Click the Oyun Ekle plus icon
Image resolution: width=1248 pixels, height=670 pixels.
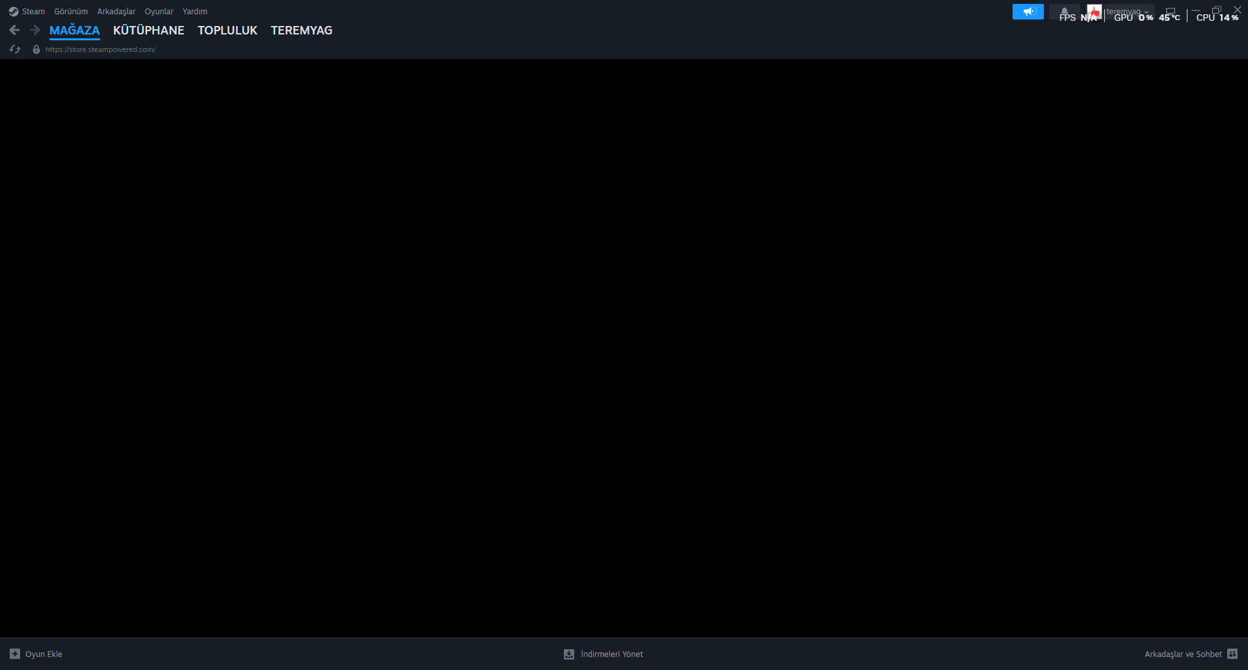pyautogui.click(x=15, y=654)
